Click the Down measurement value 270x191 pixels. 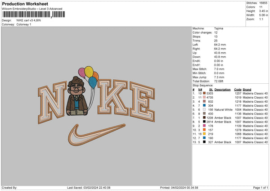click(220, 57)
